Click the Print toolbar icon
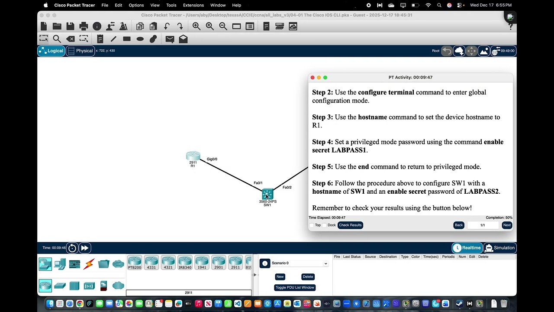 point(84,26)
